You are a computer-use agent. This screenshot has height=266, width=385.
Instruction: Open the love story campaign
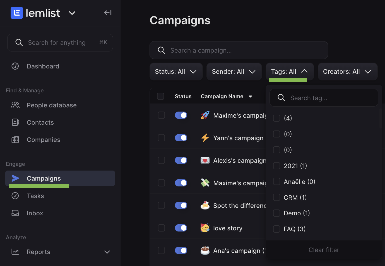click(228, 228)
